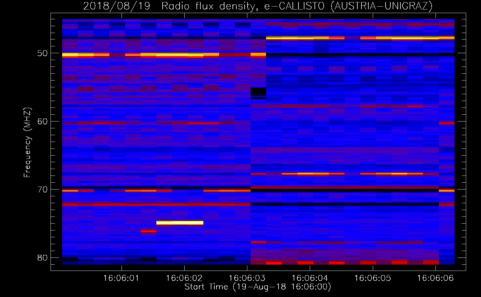Image resolution: width=481 pixels, height=297 pixels.
Task: Select the 16:06:03 time tick label
Action: pyautogui.click(x=247, y=278)
